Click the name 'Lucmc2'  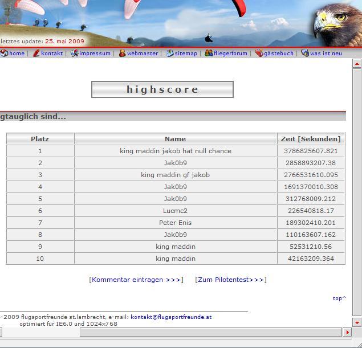click(x=175, y=211)
